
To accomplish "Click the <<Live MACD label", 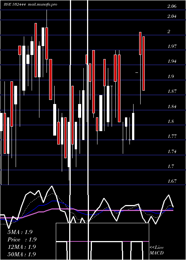I will click(x=157, y=250).
